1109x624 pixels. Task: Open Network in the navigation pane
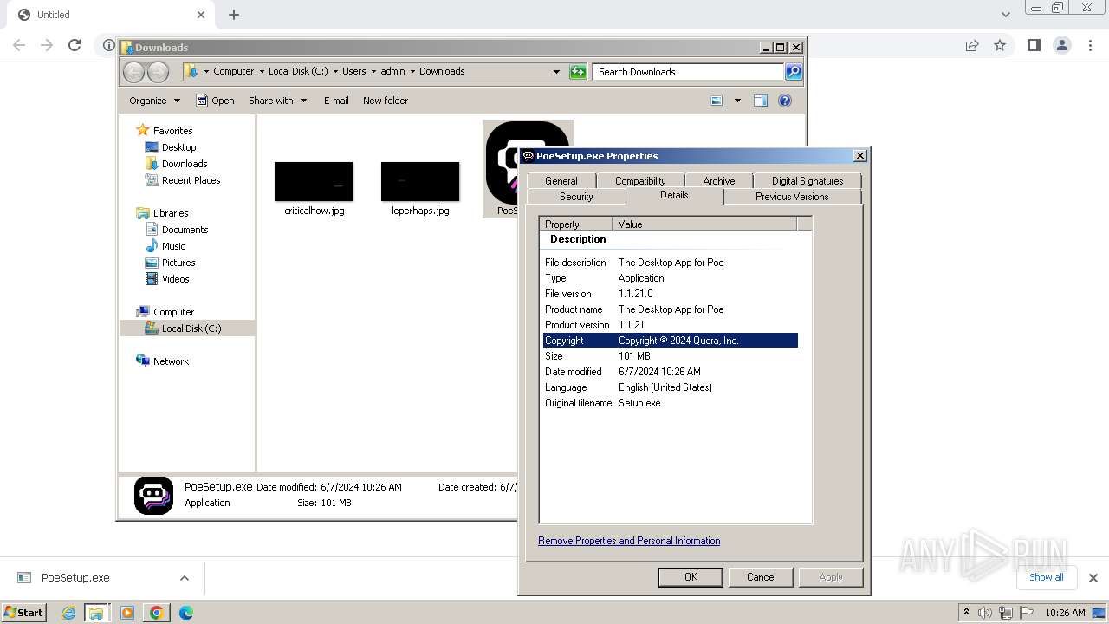tap(171, 361)
